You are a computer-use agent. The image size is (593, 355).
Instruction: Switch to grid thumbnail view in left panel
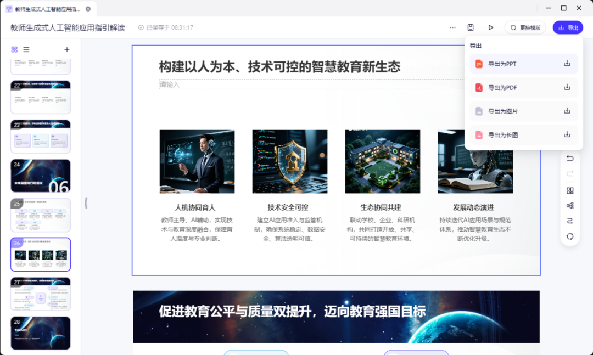[15, 49]
